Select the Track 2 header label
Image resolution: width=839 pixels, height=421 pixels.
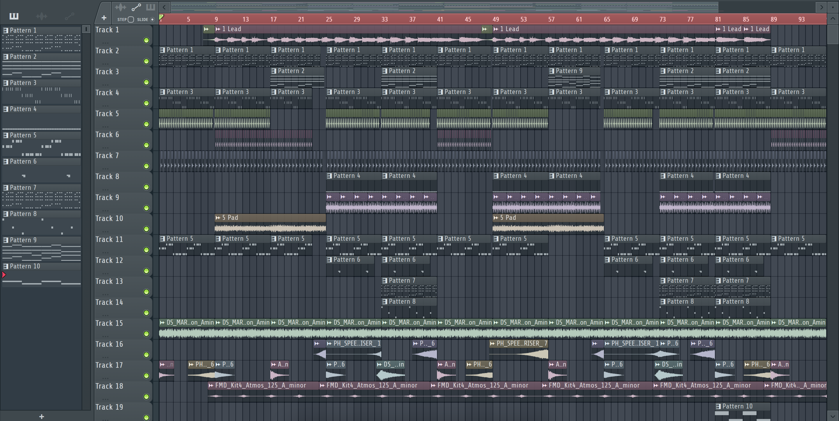(x=107, y=51)
